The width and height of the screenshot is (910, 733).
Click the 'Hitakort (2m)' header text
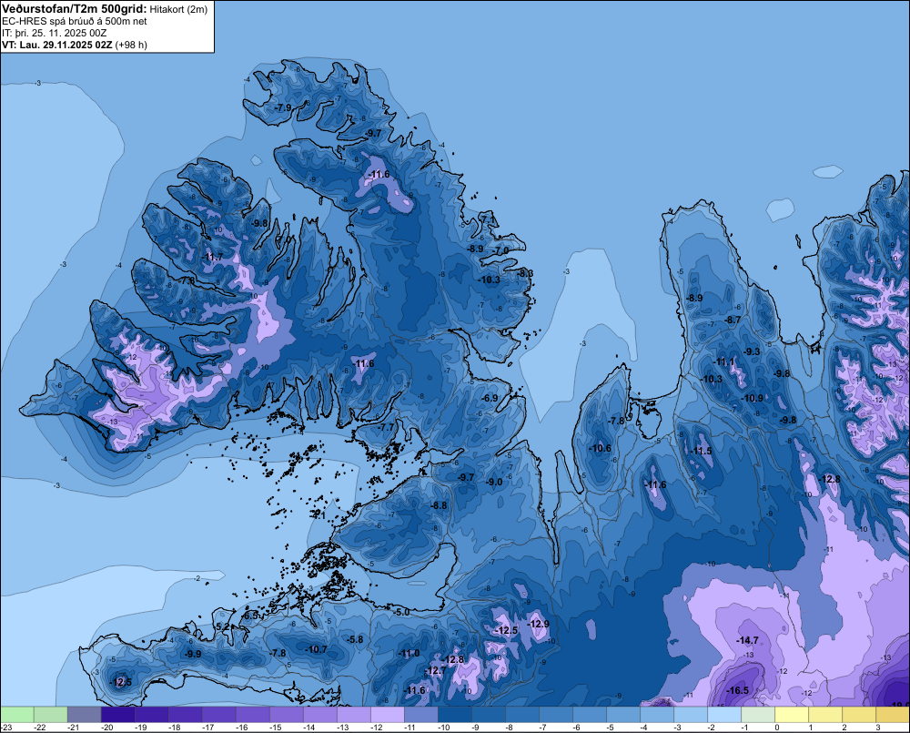pos(178,9)
